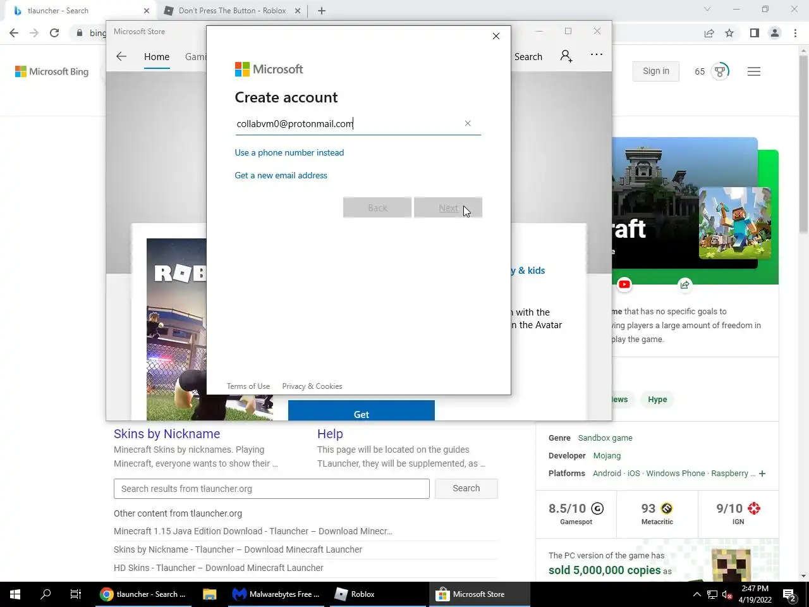809x607 pixels.
Task: Click the Minecraft cover art thumbnail
Action: tap(735, 223)
